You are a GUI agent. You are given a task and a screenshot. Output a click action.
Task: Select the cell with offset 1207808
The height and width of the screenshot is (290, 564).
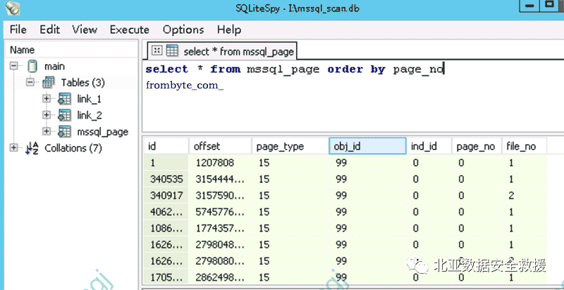click(220, 163)
